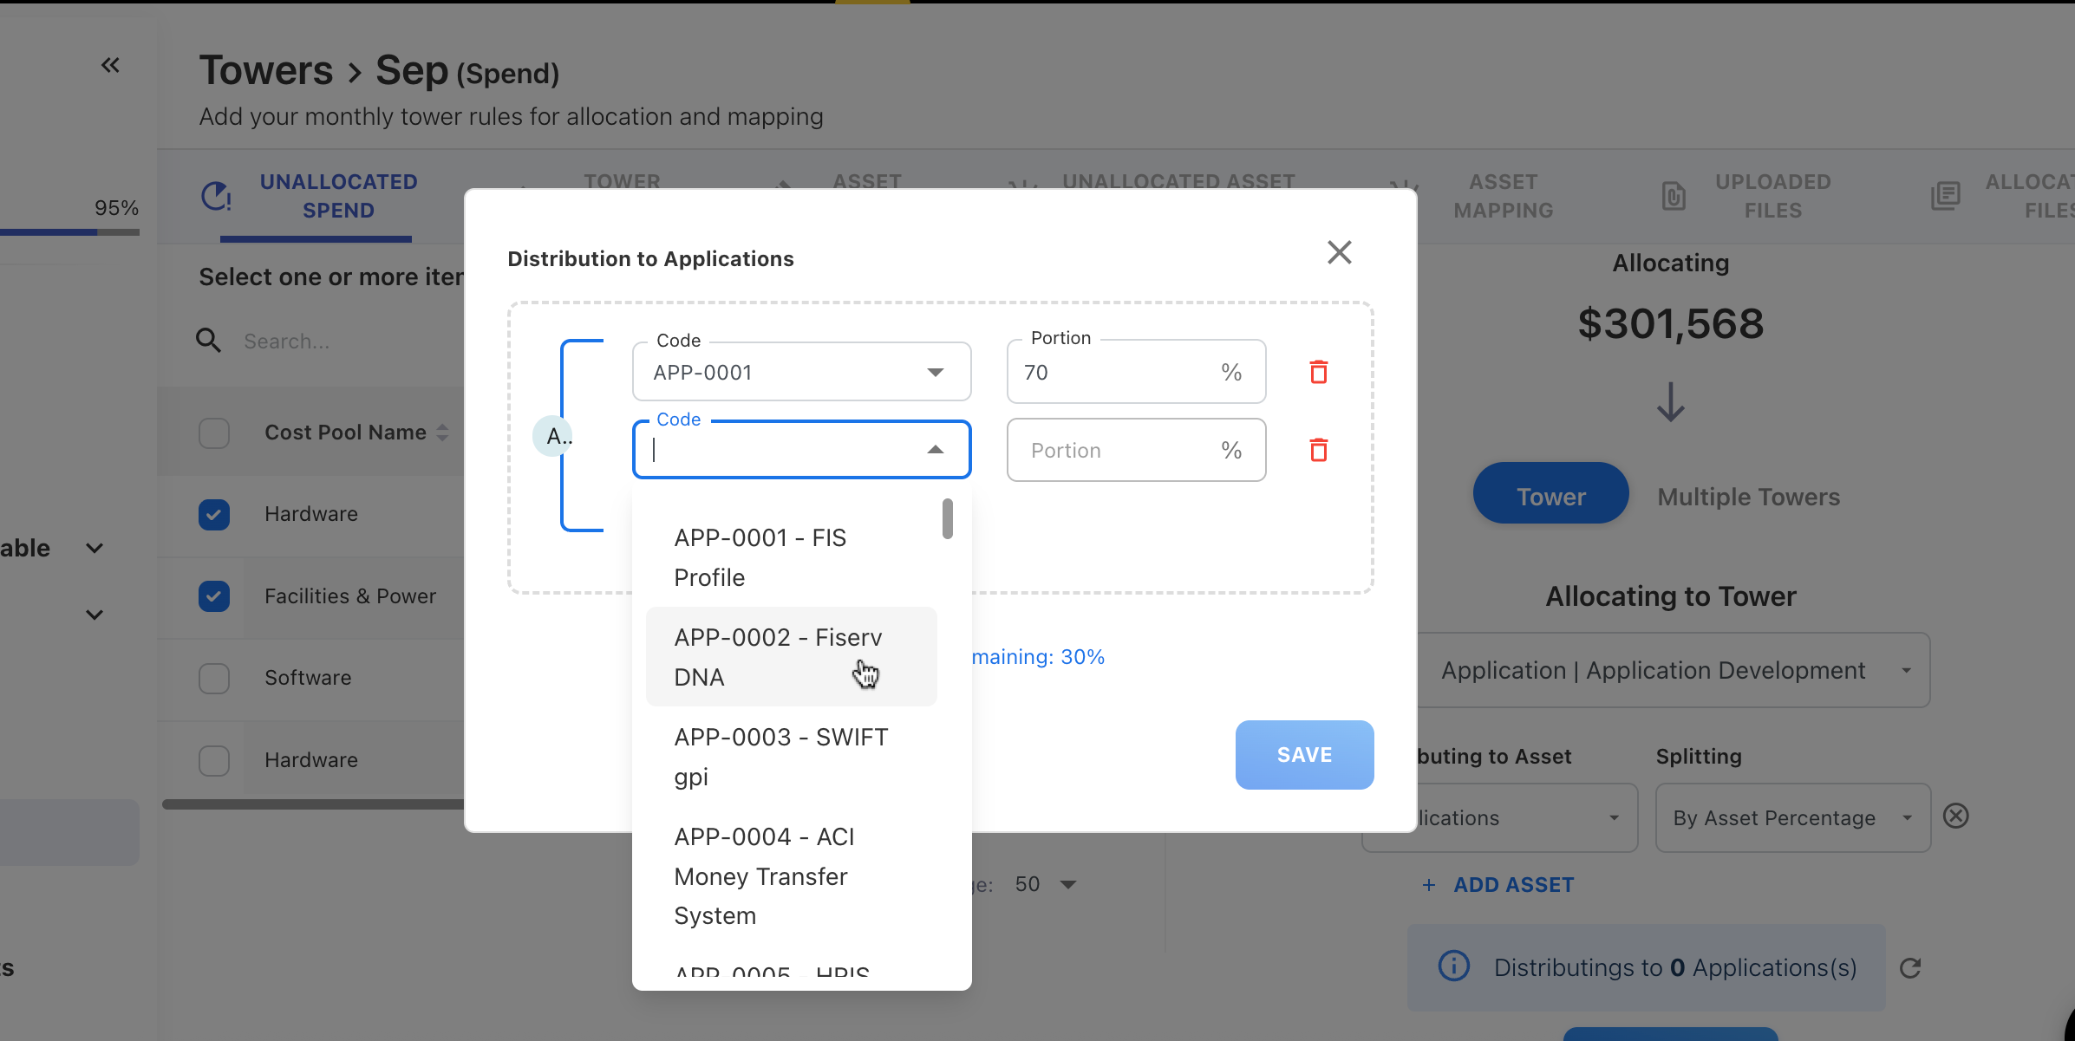Image resolution: width=2075 pixels, height=1041 pixels.
Task: Click the SAVE button
Action: (x=1303, y=755)
